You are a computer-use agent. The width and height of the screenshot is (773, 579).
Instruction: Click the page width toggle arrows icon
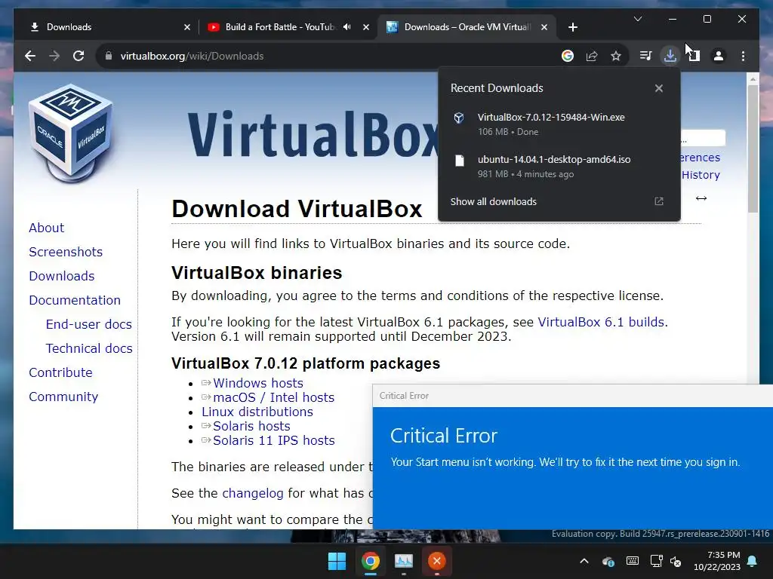pos(701,198)
